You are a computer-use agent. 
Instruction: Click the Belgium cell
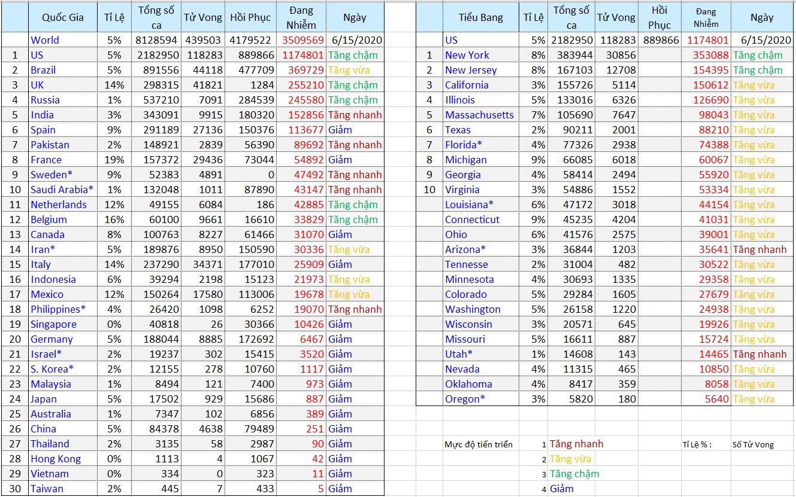click(63, 219)
